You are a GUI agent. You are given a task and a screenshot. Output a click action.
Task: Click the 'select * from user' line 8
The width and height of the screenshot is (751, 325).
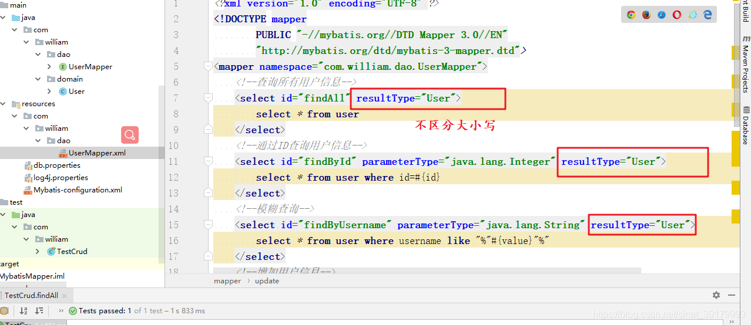[307, 114]
